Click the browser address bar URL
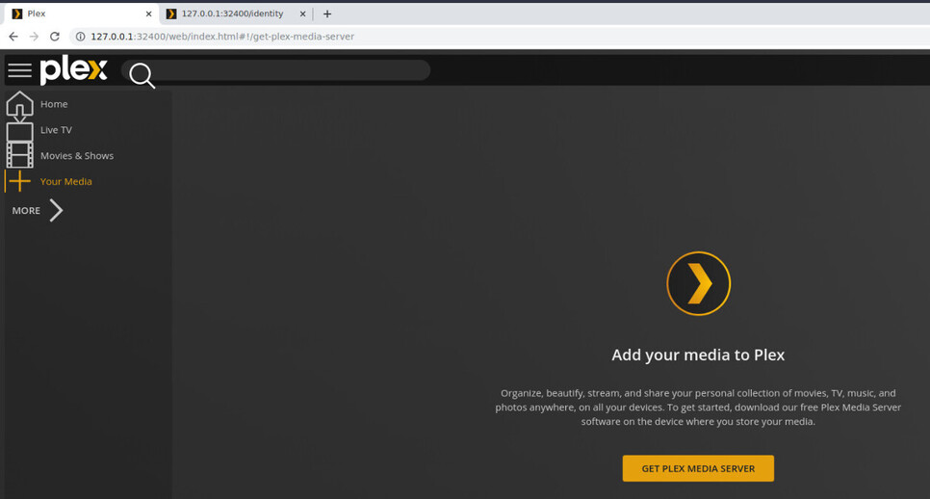 (x=222, y=37)
